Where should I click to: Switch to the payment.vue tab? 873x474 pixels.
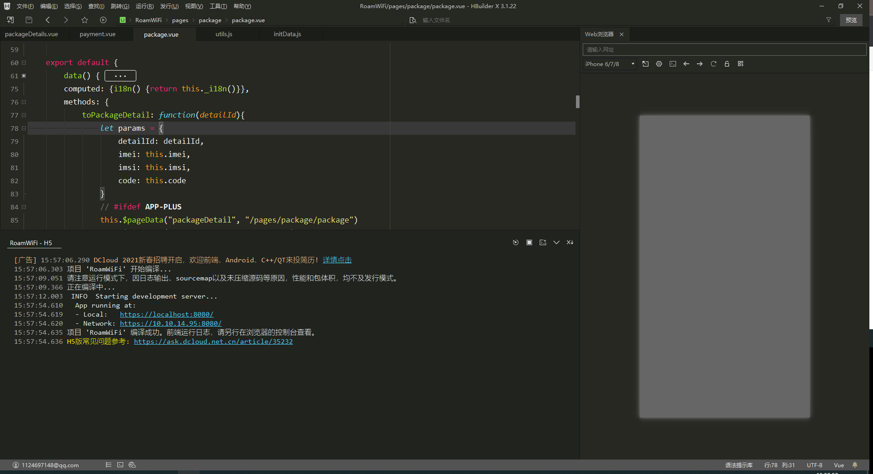pos(97,34)
